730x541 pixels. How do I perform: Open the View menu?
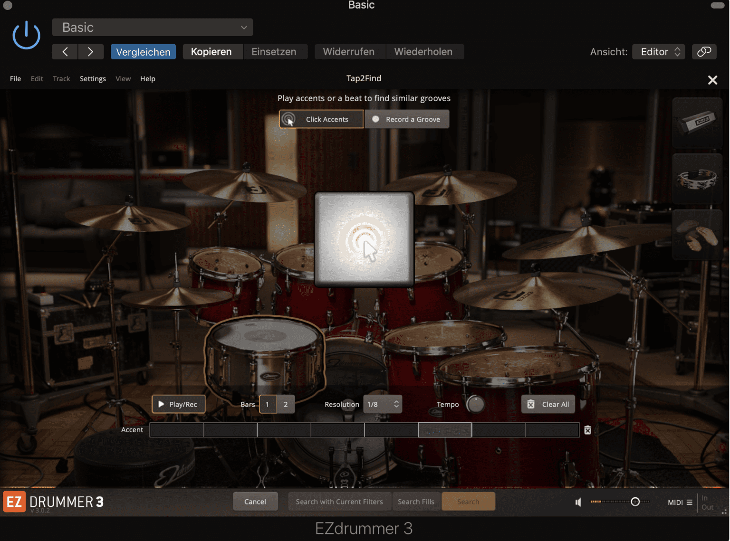[123, 79]
